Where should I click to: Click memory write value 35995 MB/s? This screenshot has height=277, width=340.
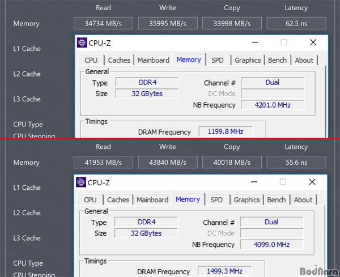168,23
